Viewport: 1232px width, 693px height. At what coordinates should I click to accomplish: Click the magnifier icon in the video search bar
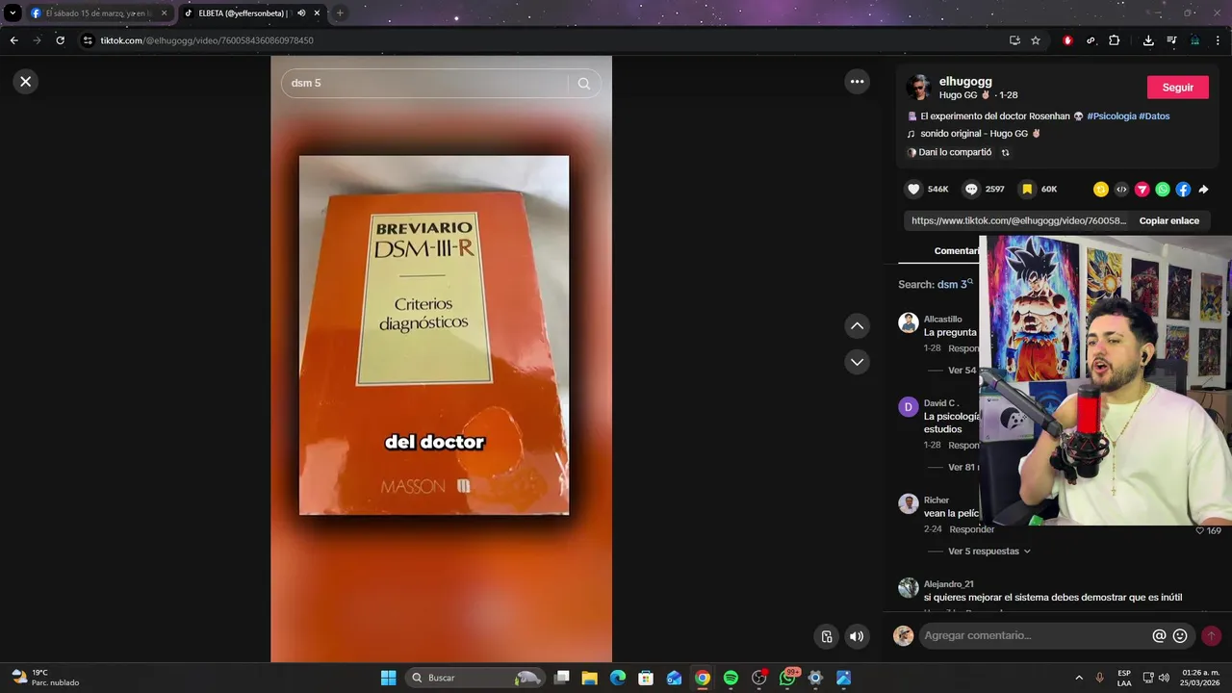click(x=583, y=84)
